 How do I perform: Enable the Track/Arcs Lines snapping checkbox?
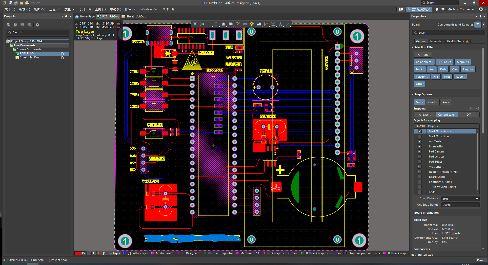(x=420, y=136)
